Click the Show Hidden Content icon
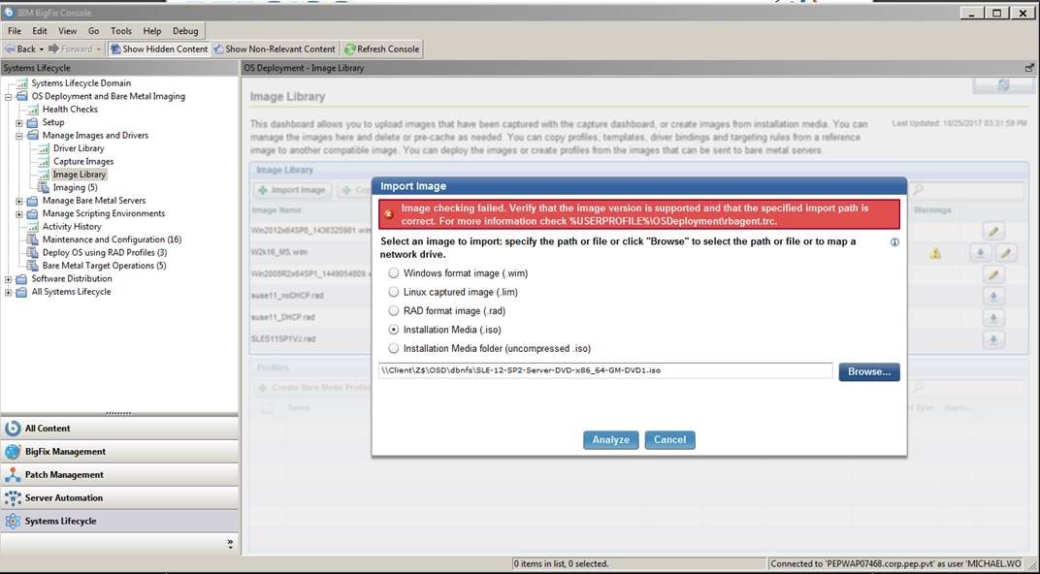The width and height of the screenshot is (1040, 574). [x=115, y=49]
